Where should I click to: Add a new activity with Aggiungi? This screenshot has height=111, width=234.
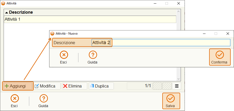click(x=18, y=86)
